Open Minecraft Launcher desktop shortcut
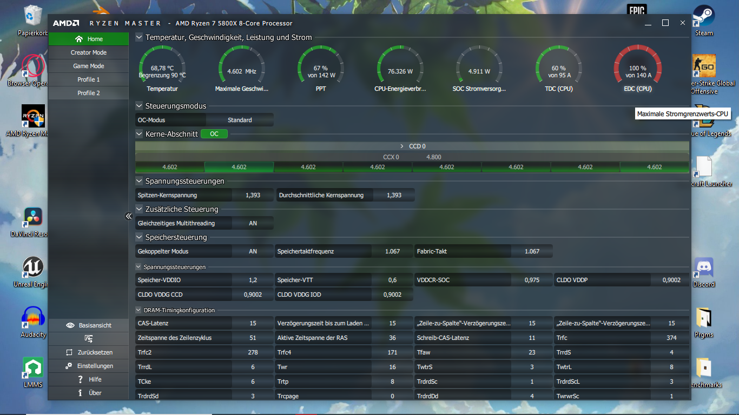This screenshot has height=415, width=739. [x=712, y=172]
